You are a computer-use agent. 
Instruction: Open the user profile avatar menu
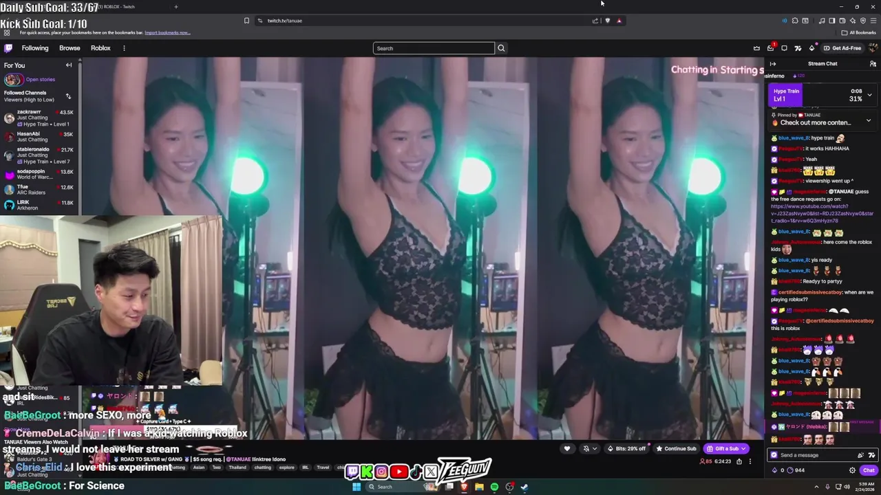[x=873, y=48]
